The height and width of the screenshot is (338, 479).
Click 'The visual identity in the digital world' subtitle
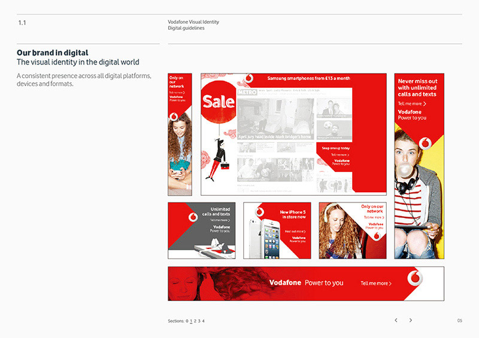[x=78, y=62]
